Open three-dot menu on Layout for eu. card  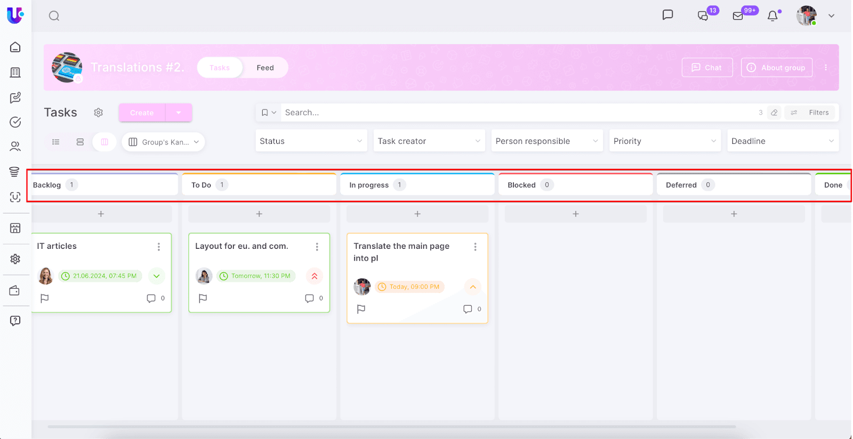click(x=317, y=247)
